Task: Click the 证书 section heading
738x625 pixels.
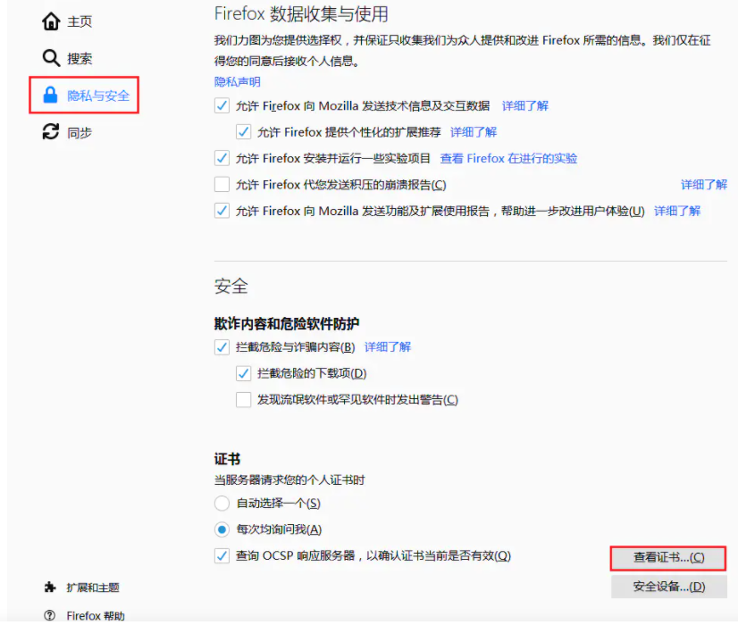Action: (227, 459)
